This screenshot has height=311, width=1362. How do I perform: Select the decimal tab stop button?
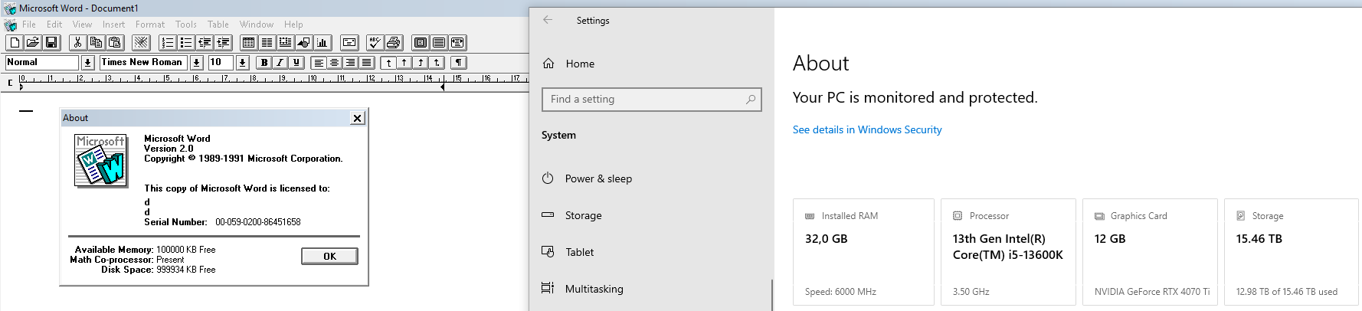pyautogui.click(x=437, y=63)
